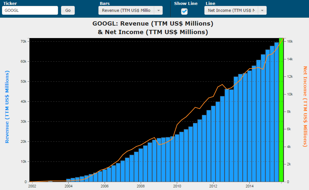Viewport: 309px width, 190px height.
Task: Click the Revenue left axis label
Action: pos(7,107)
